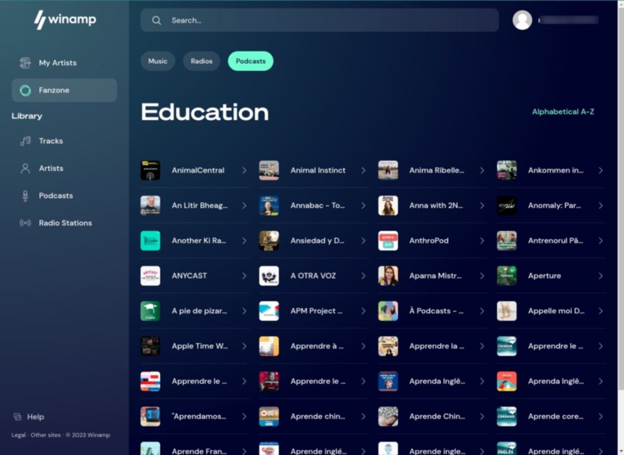Expand Ankommen in row chevron
Viewport: 624px width, 455px height.
point(601,171)
